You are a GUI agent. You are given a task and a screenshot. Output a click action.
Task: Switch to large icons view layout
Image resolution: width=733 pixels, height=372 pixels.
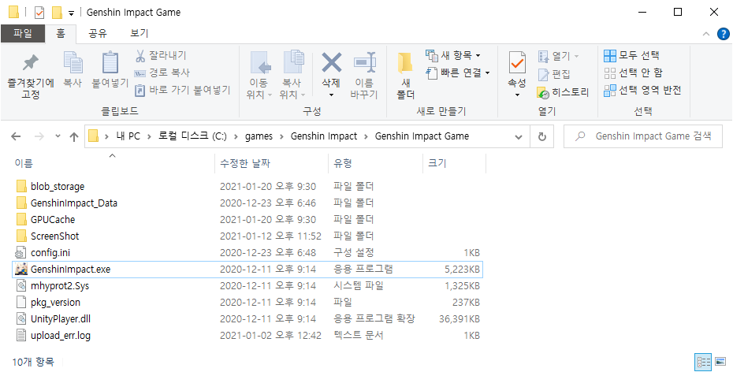pyautogui.click(x=720, y=361)
